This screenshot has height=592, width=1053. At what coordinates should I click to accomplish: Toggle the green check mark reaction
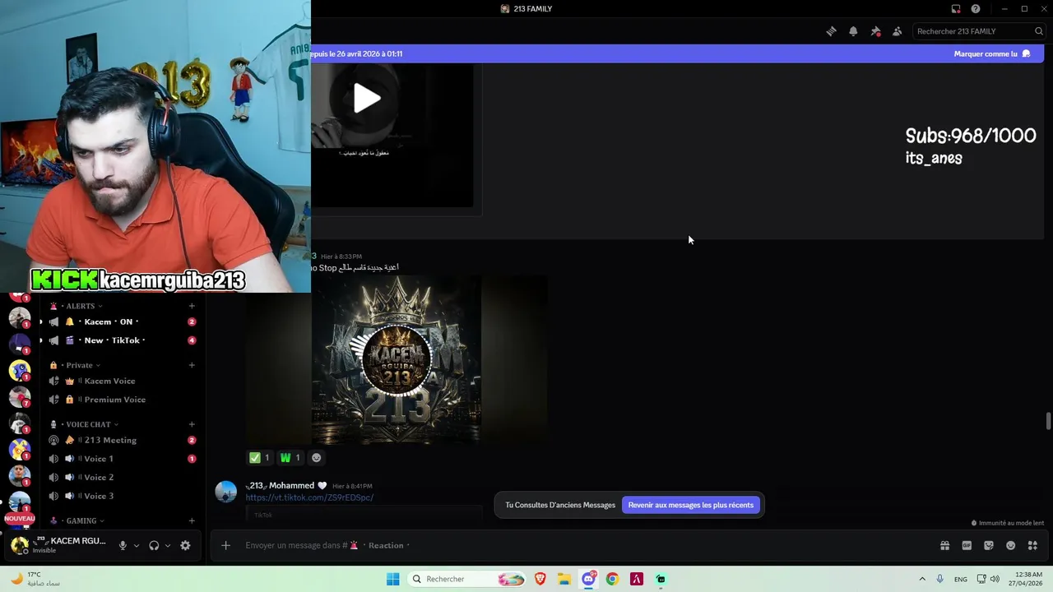click(259, 458)
